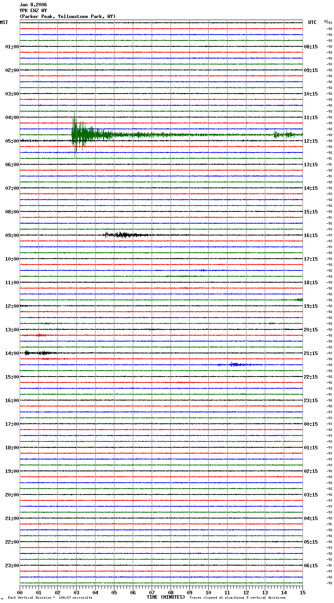Click the 'DC' column header
The width and height of the screenshot is (334, 603).
pyautogui.click(x=326, y=21)
